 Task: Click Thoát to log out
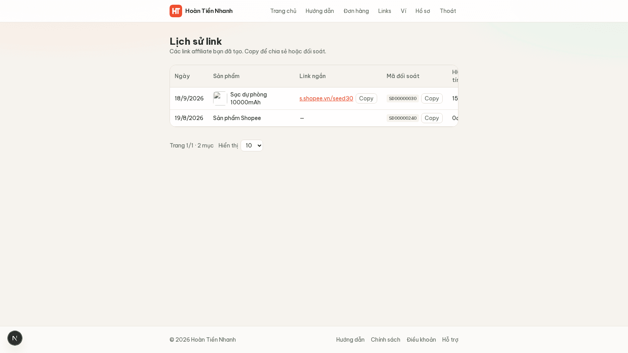(x=448, y=11)
